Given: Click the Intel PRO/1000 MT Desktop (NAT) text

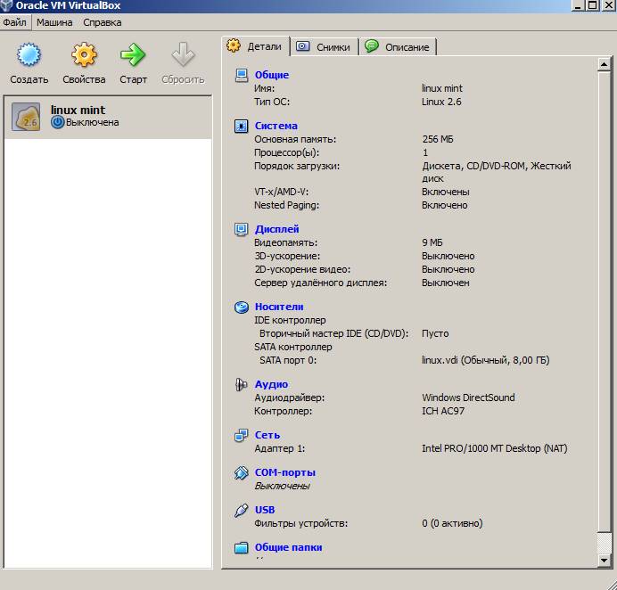Looking at the screenshot, I should coord(494,448).
